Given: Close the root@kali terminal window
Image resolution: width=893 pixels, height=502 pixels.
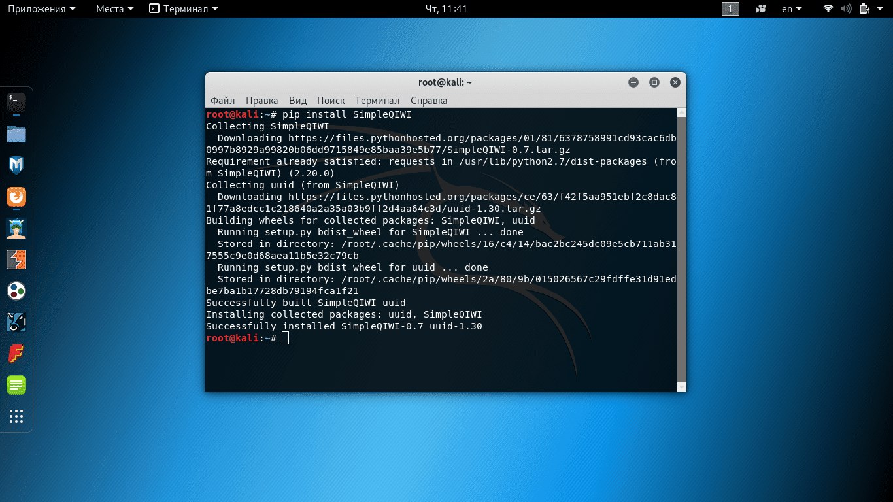Looking at the screenshot, I should click(x=675, y=82).
